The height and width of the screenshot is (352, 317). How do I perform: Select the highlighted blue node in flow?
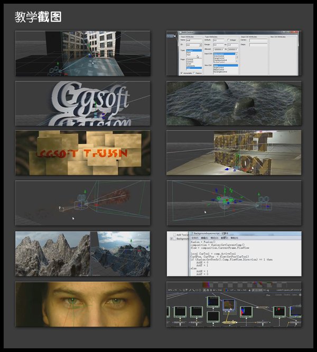(x=229, y=305)
